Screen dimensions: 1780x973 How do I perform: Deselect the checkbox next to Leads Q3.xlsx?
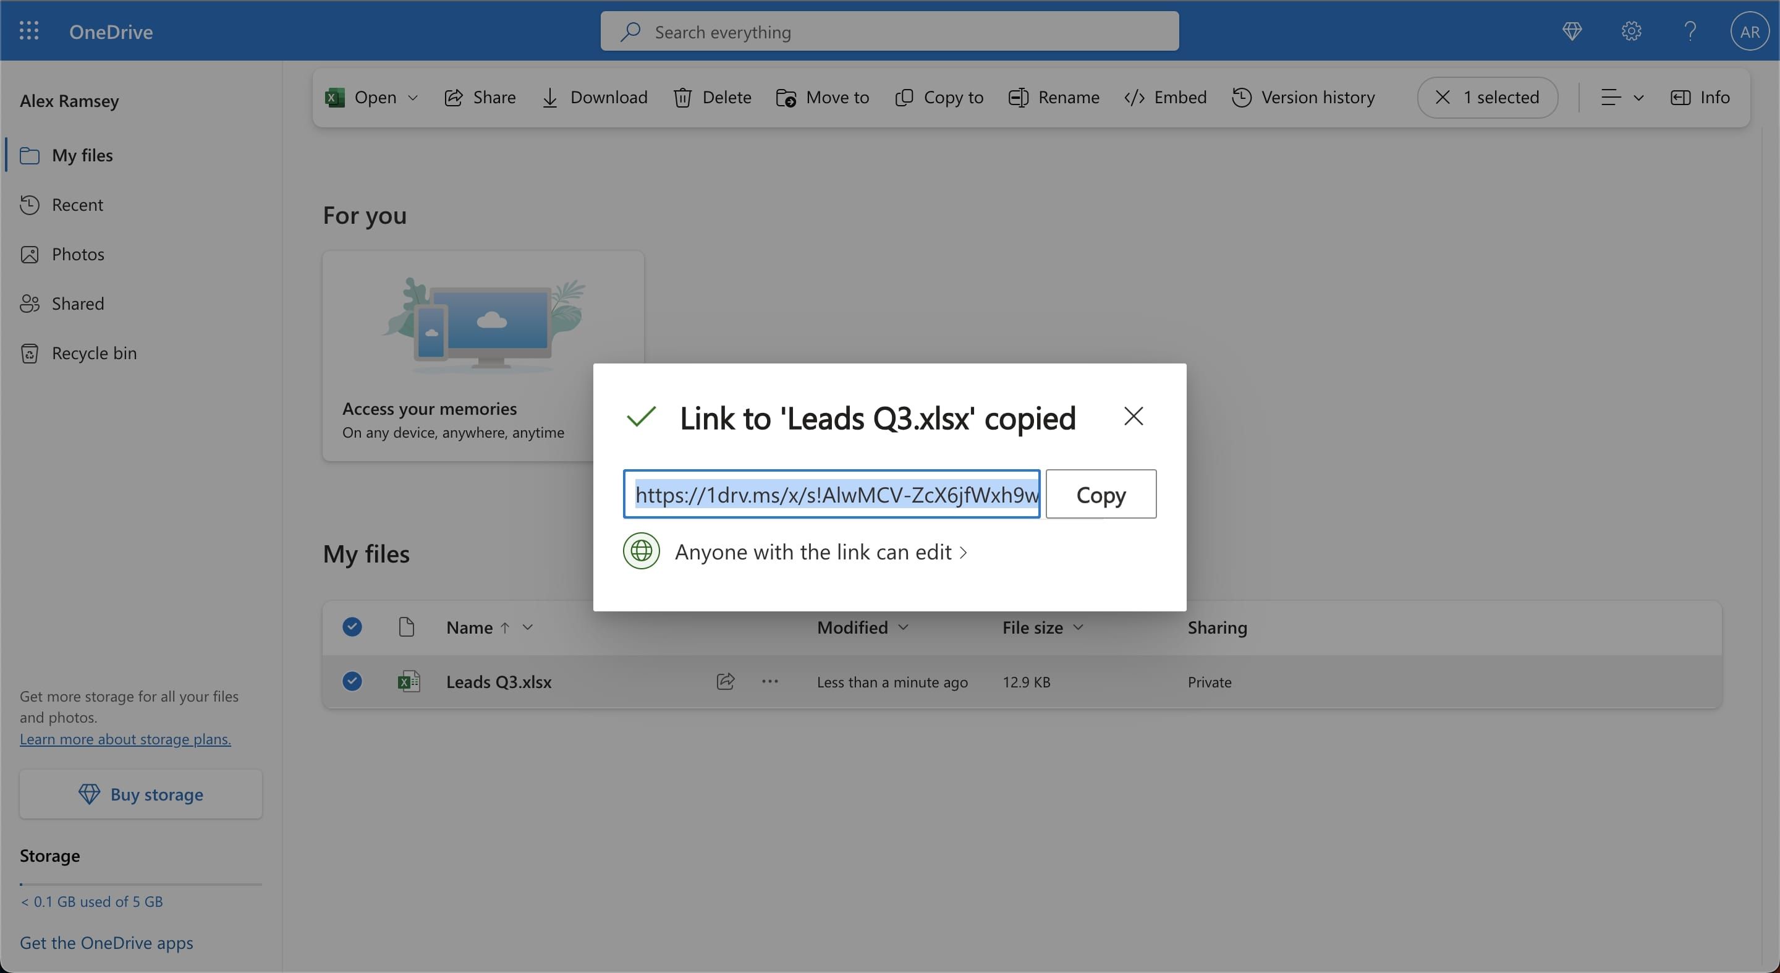pyautogui.click(x=352, y=681)
